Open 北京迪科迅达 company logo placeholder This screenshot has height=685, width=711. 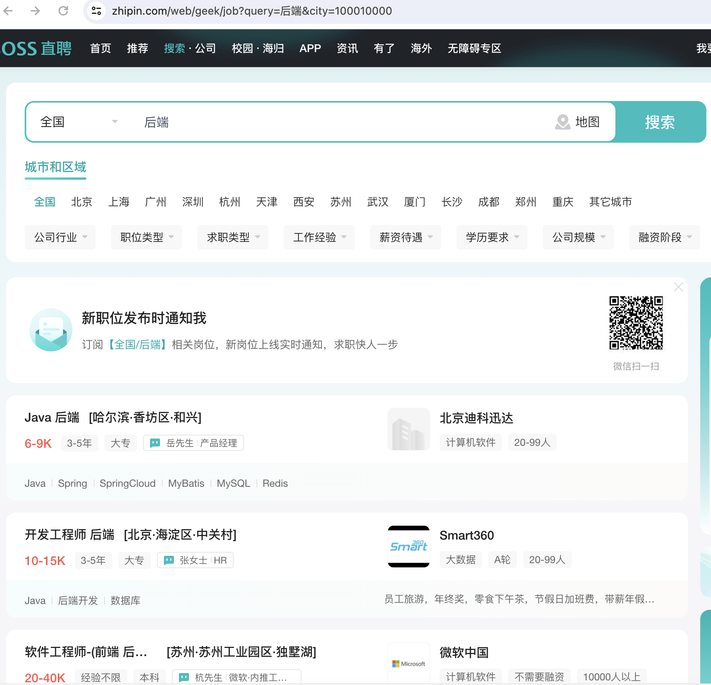tap(409, 429)
